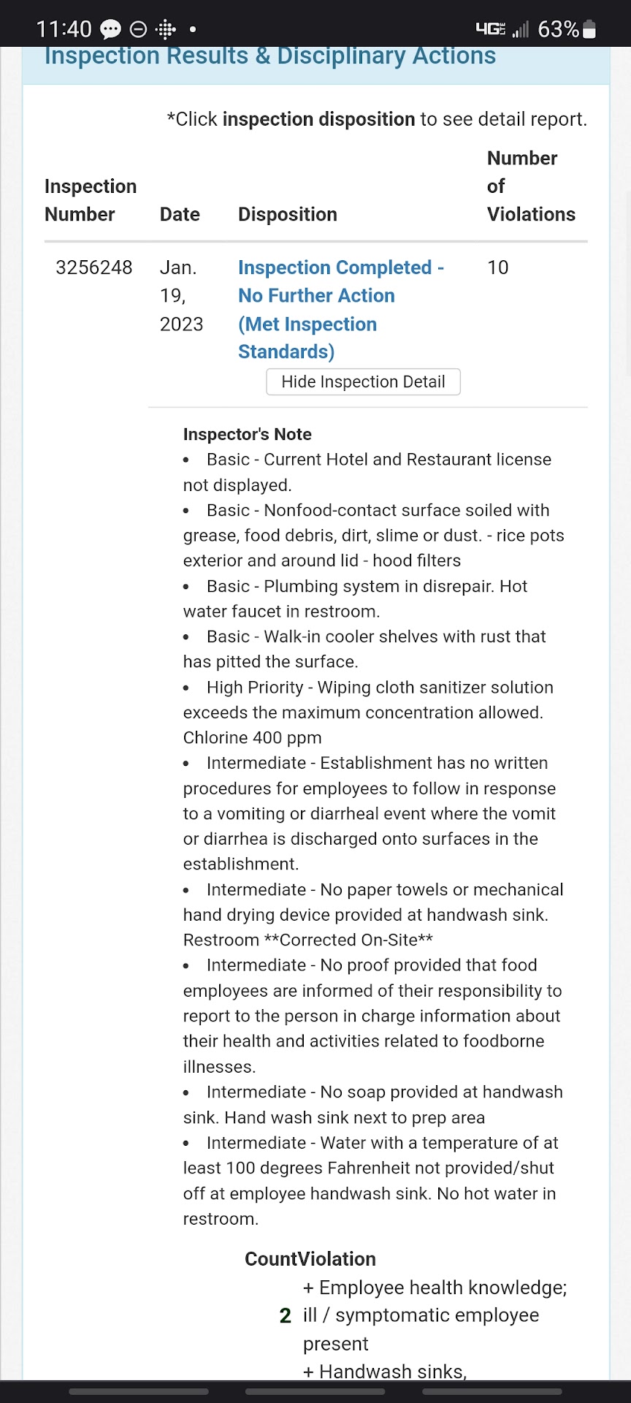Tap the Number of Violations column header
The height and width of the screenshot is (1403, 631).
click(530, 186)
